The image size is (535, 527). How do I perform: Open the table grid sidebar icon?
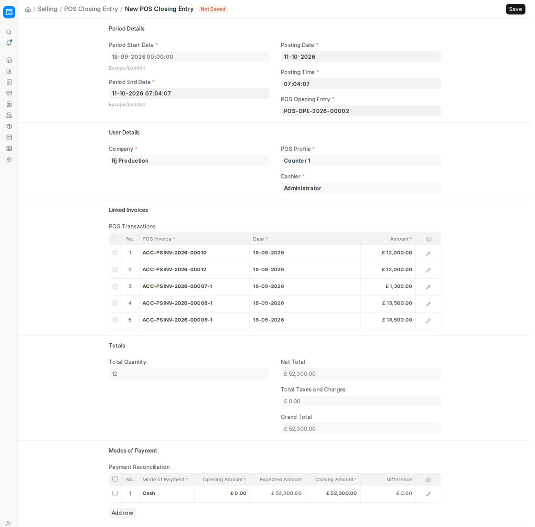point(9,148)
